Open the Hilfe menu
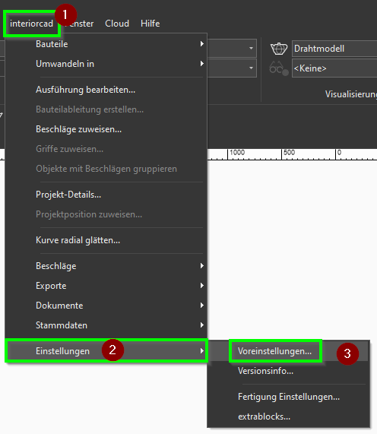The height and width of the screenshot is (434, 377). point(150,24)
